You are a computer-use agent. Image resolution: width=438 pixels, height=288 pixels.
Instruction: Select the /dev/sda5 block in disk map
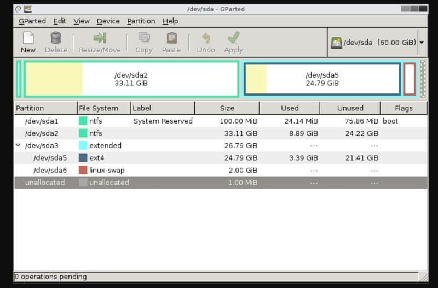[322, 79]
